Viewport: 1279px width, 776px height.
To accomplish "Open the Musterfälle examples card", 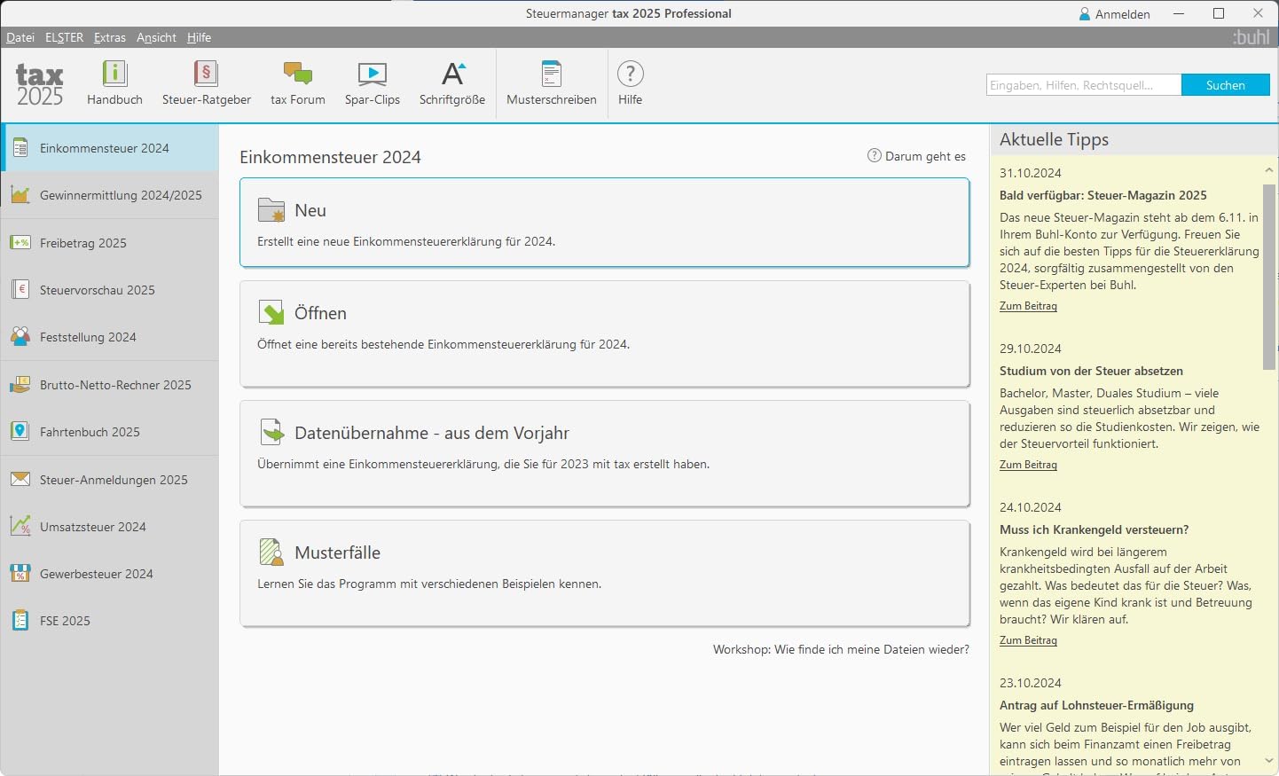I will pyautogui.click(x=605, y=574).
